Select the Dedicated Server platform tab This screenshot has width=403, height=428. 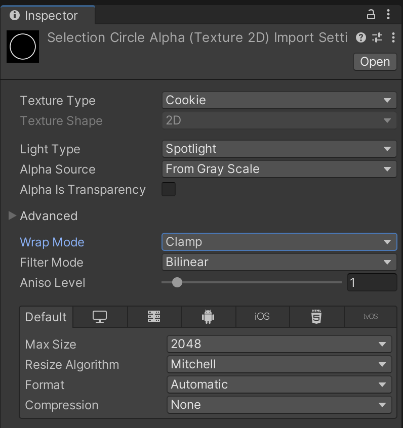click(x=154, y=317)
